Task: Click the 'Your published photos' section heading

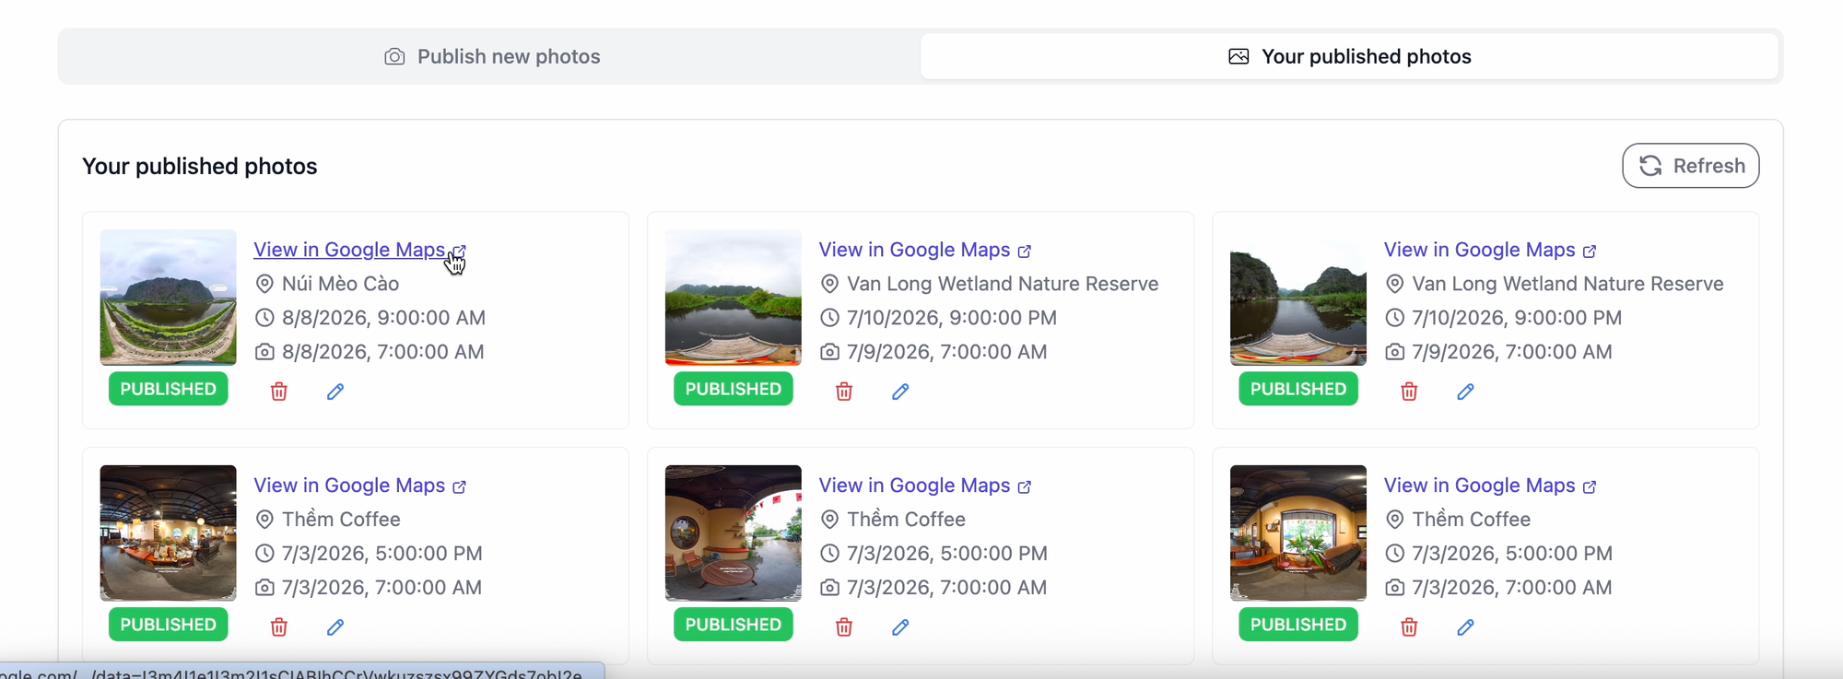Action: [200, 166]
